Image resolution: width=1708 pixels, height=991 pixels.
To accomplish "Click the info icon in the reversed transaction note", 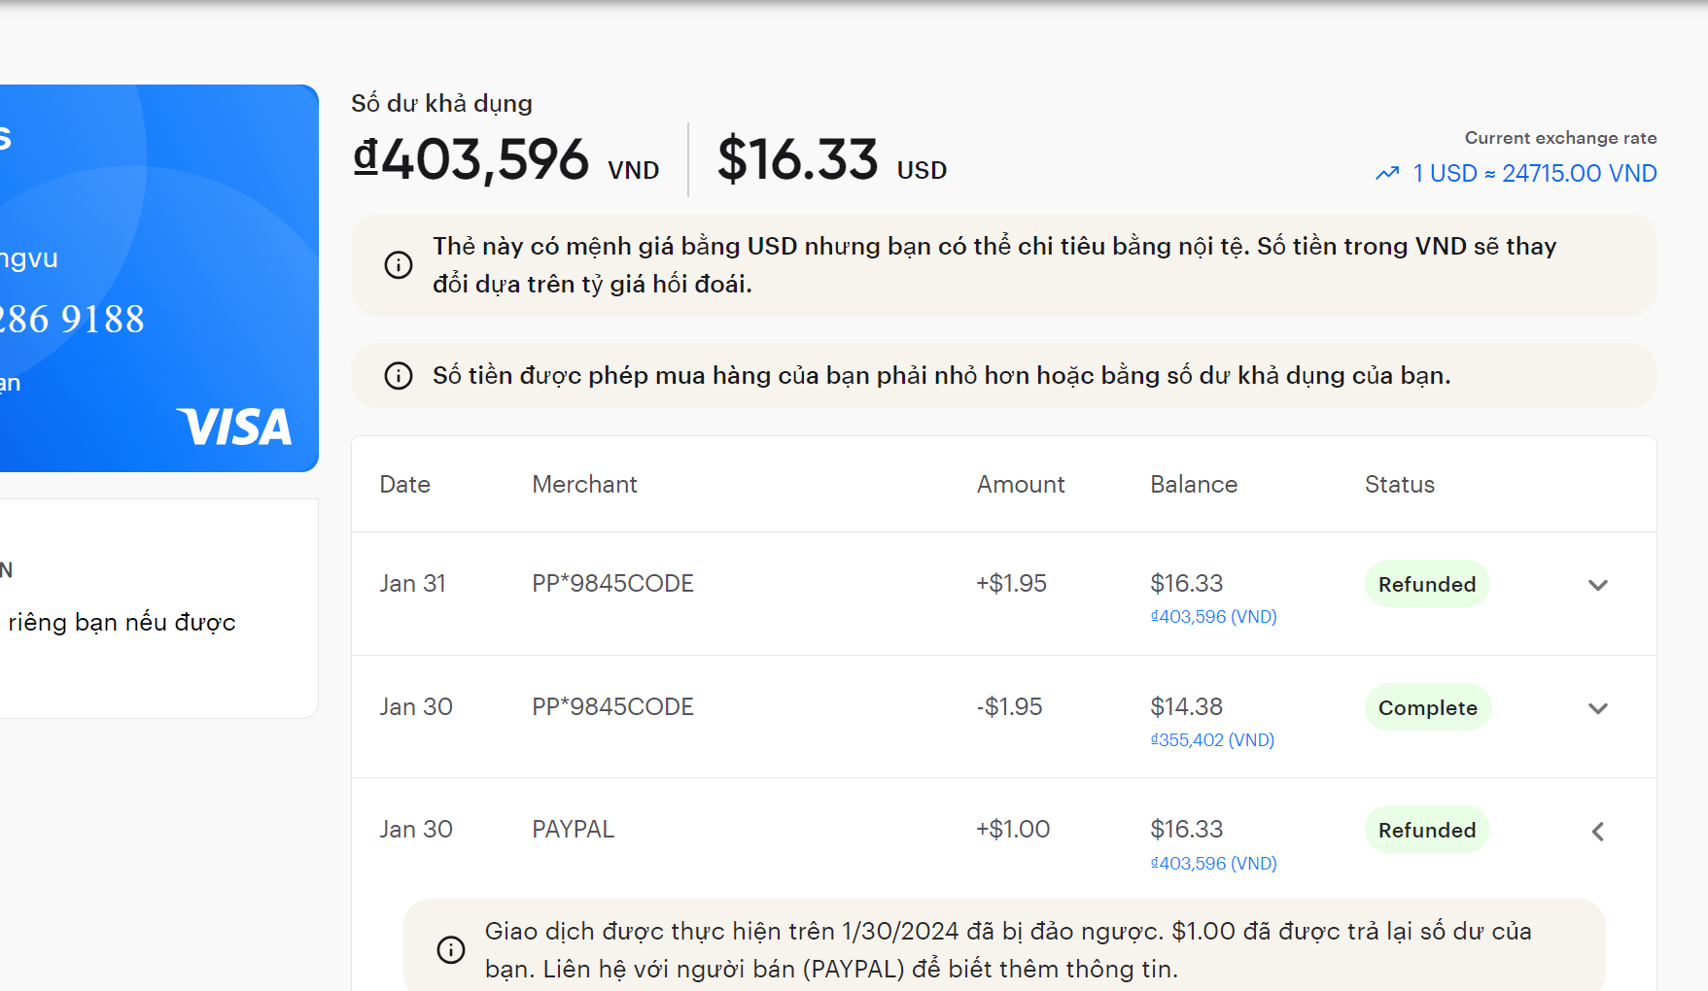I will tap(451, 950).
